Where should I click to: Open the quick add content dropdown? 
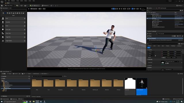(x=18, y=5)
